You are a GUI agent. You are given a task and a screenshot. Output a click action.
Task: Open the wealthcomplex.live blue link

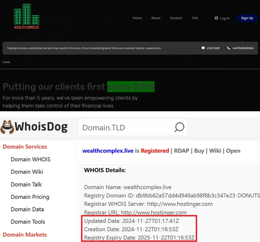click(x=108, y=151)
